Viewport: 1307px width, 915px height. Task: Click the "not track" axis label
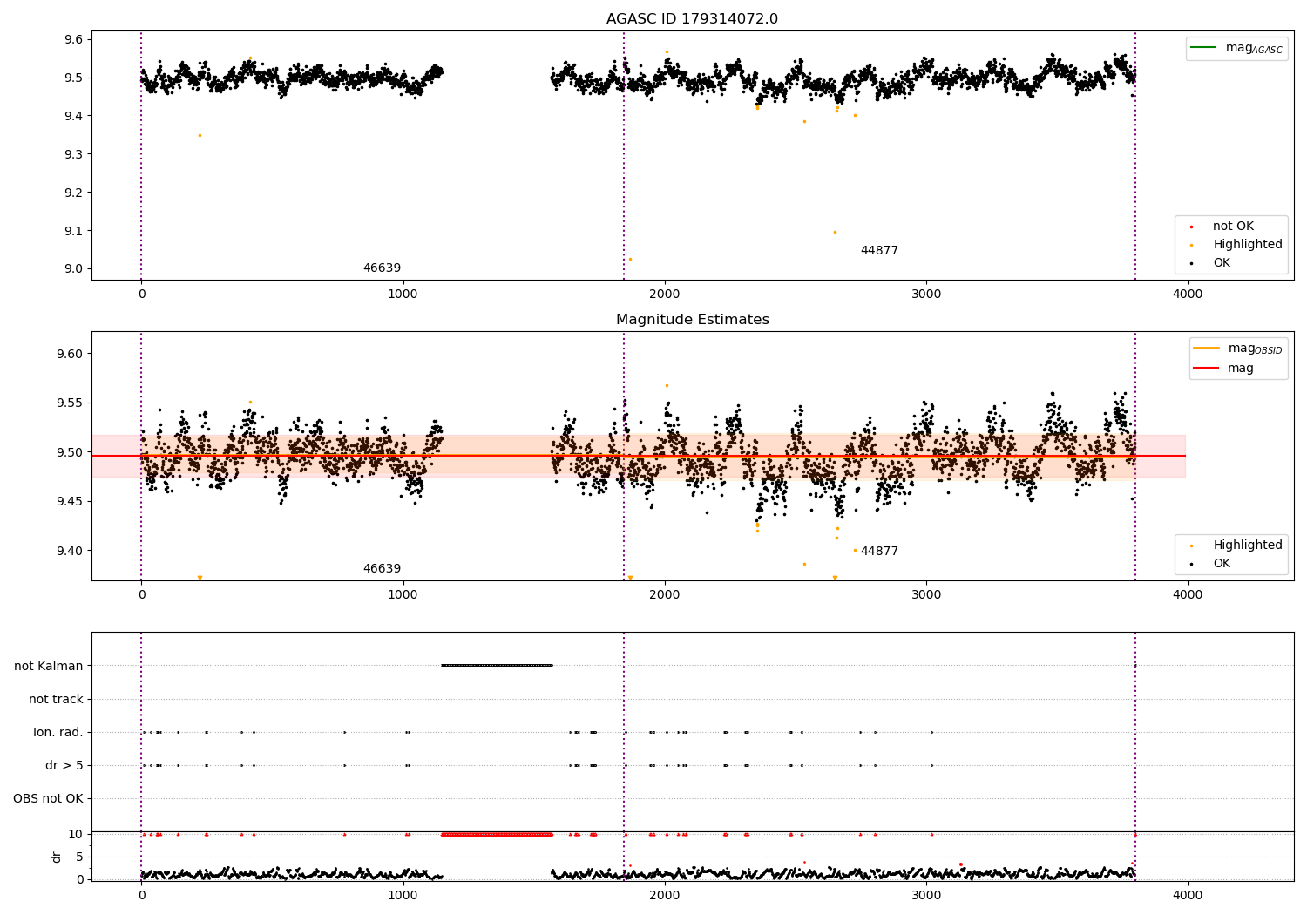56,699
